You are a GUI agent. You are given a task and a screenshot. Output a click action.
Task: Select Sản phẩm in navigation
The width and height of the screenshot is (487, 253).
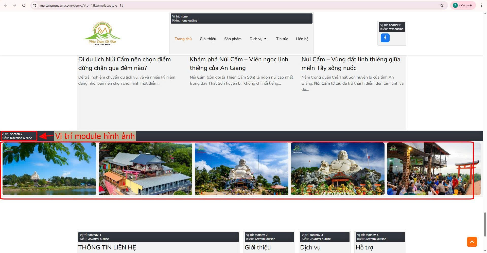[x=233, y=39]
